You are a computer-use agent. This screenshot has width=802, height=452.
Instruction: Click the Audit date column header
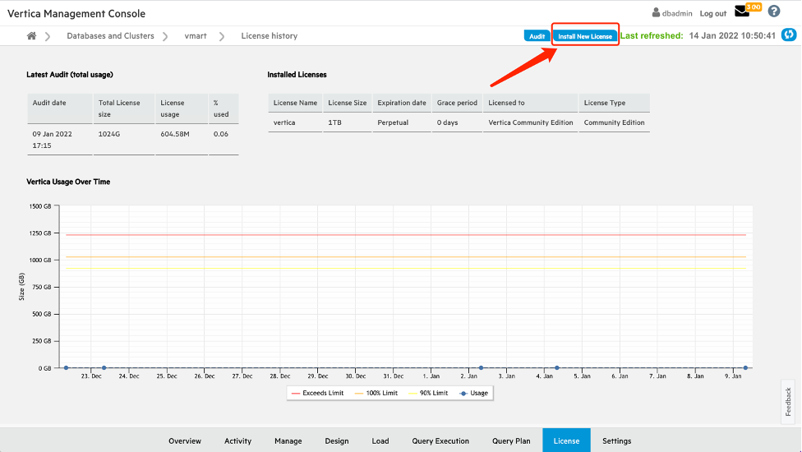click(60, 108)
